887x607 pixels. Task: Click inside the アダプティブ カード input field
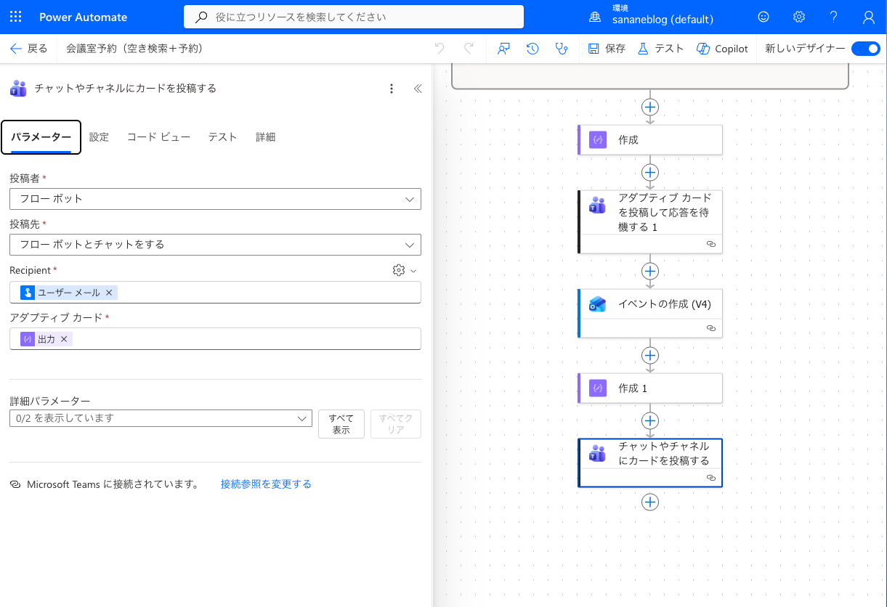point(215,339)
